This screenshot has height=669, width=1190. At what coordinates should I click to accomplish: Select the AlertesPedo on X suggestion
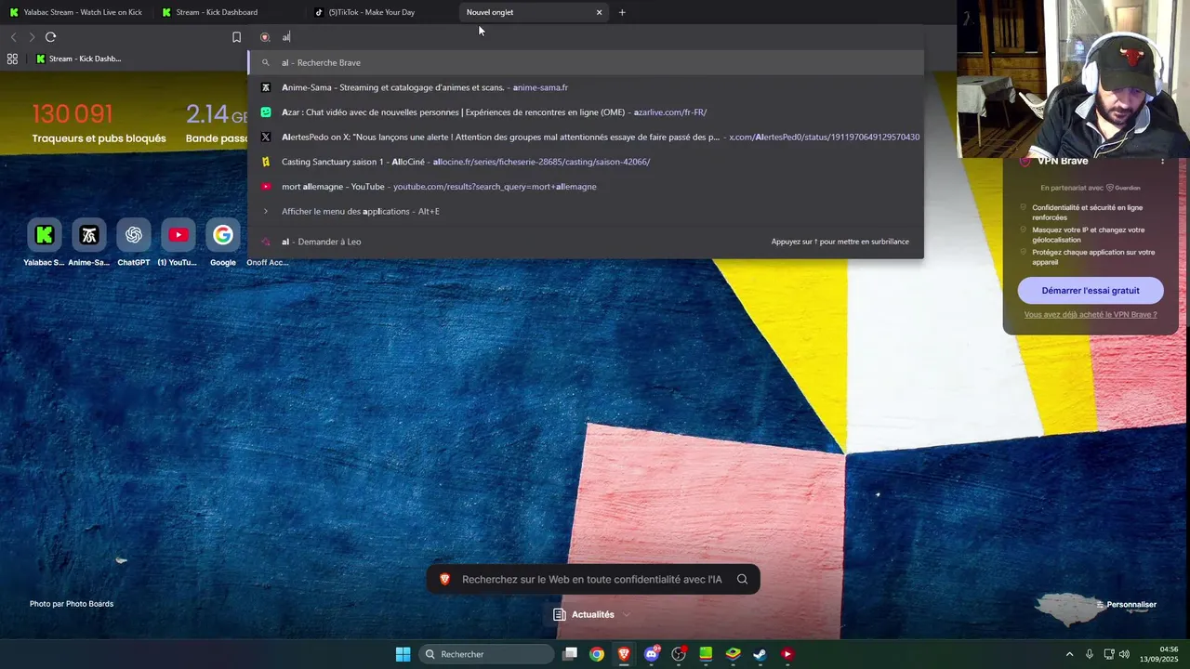click(x=586, y=137)
